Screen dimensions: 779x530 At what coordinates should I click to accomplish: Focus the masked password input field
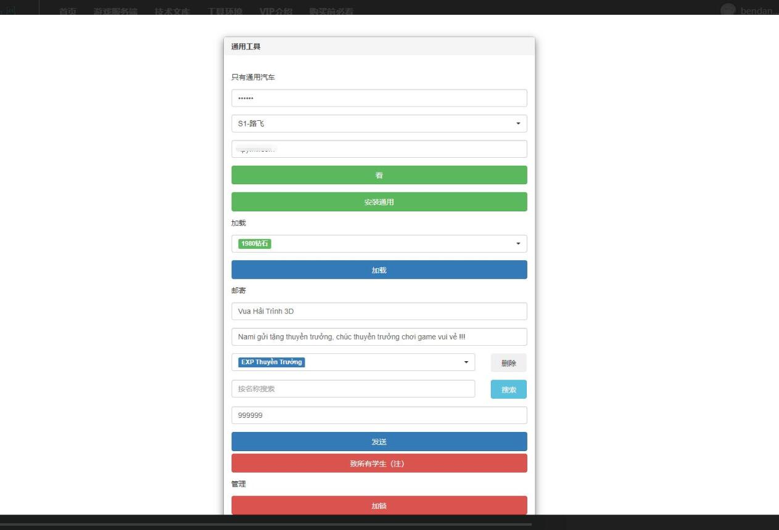pyautogui.click(x=379, y=99)
